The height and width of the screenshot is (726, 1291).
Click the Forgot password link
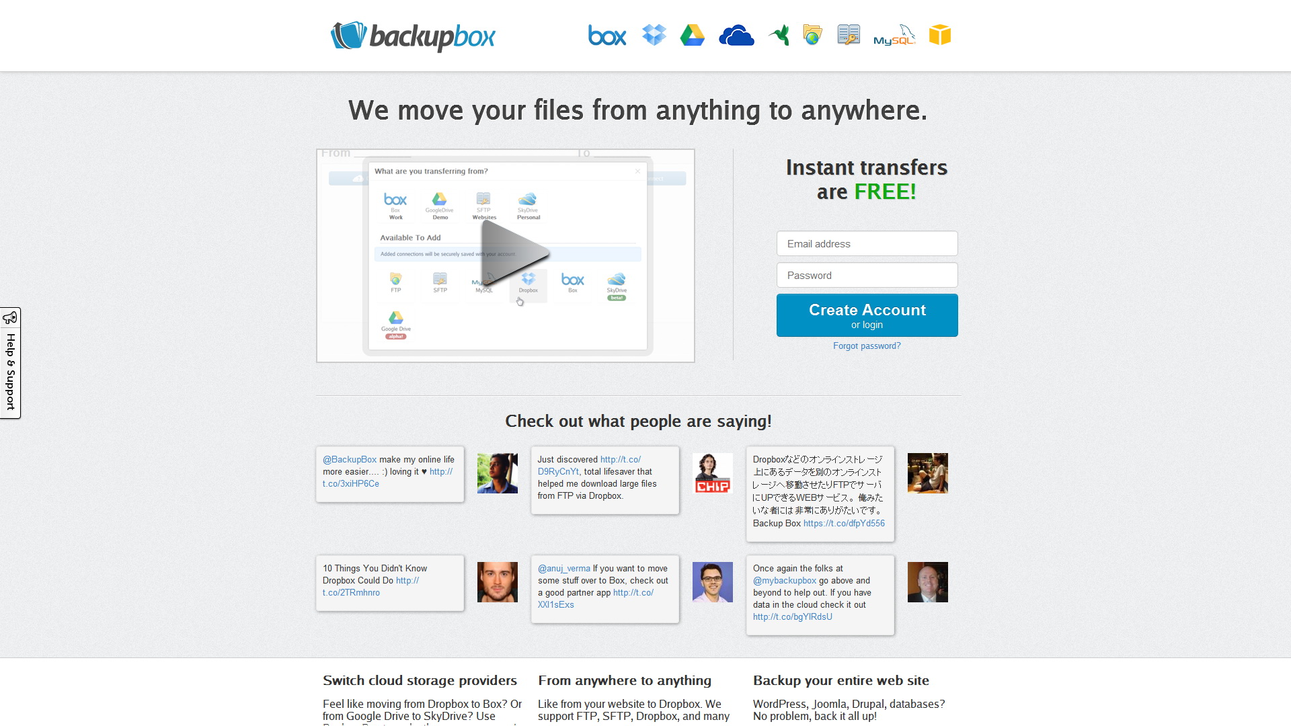coord(866,346)
